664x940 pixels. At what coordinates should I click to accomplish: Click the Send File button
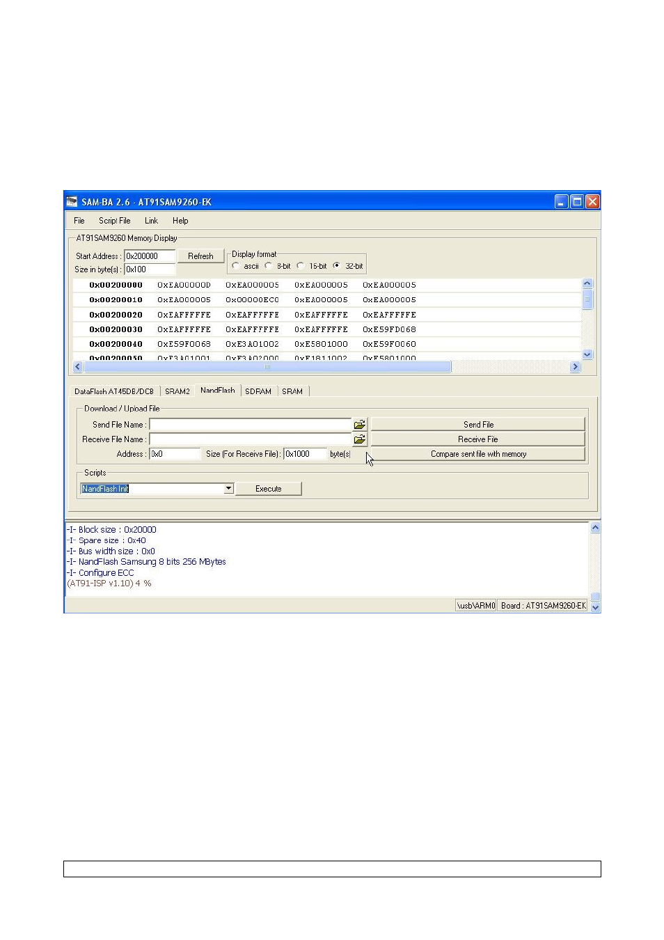click(x=478, y=425)
